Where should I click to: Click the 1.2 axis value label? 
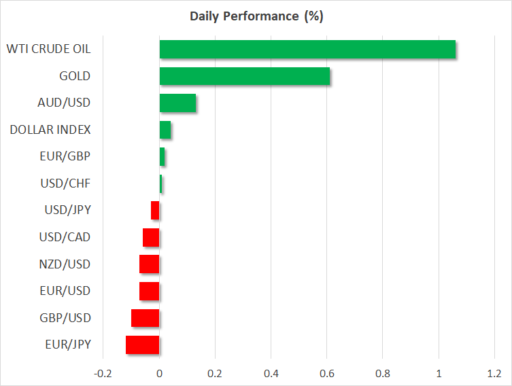coord(494,373)
